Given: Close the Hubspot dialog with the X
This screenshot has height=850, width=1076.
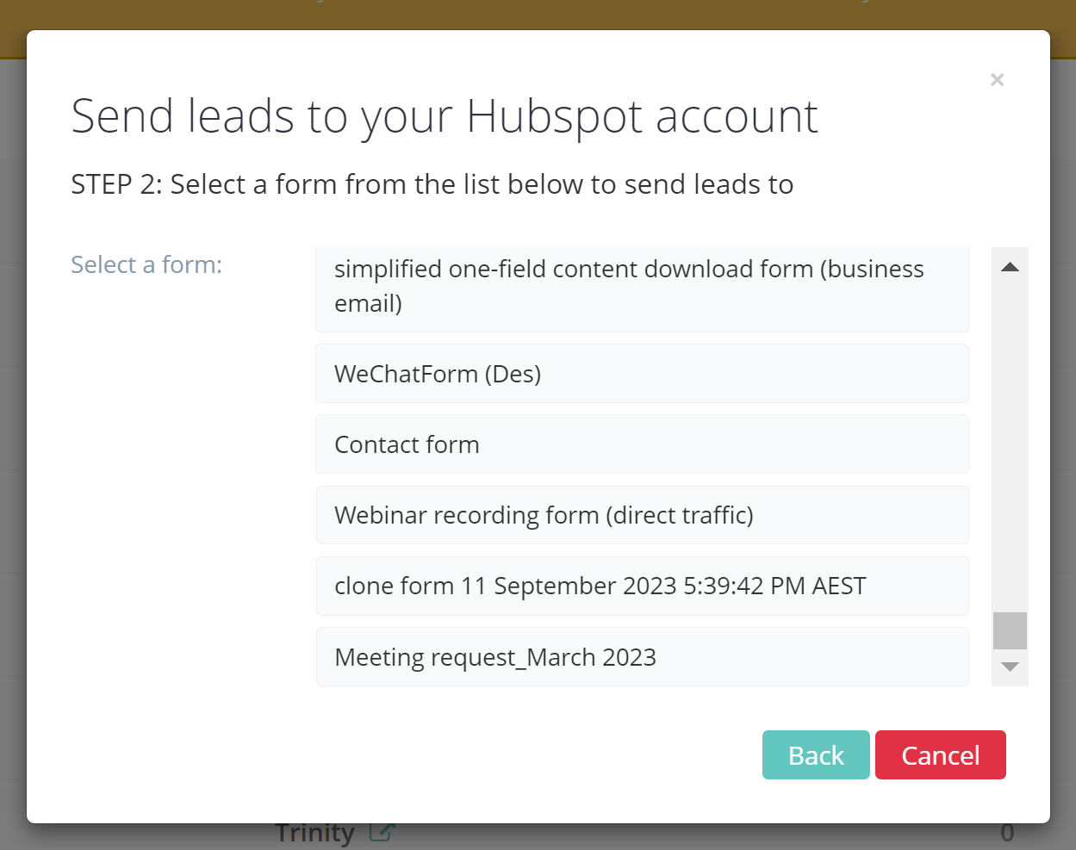Looking at the screenshot, I should pyautogui.click(x=997, y=80).
